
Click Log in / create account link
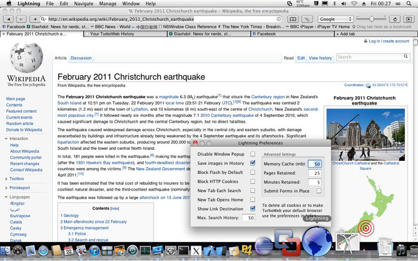[x=389, y=41]
